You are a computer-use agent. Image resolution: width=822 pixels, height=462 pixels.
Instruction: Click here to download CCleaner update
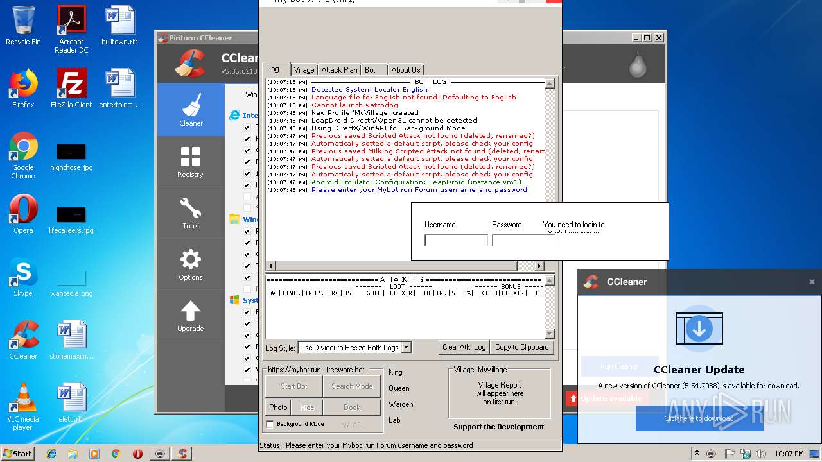tap(699, 418)
